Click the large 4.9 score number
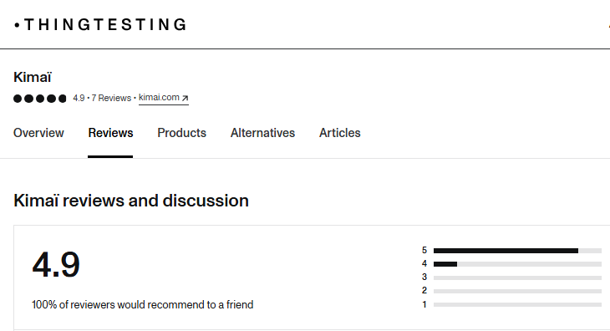The height and width of the screenshot is (331, 610). point(56,265)
